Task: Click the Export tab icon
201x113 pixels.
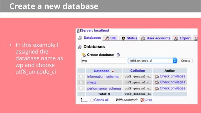Action: [x=176, y=38]
